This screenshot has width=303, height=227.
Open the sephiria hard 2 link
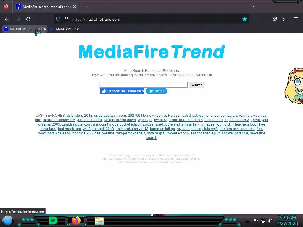pyautogui.click(x=236, y=120)
